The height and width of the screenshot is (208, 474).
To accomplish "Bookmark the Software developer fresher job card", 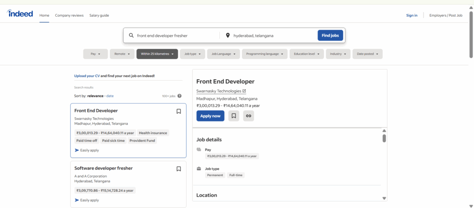I will (x=179, y=169).
